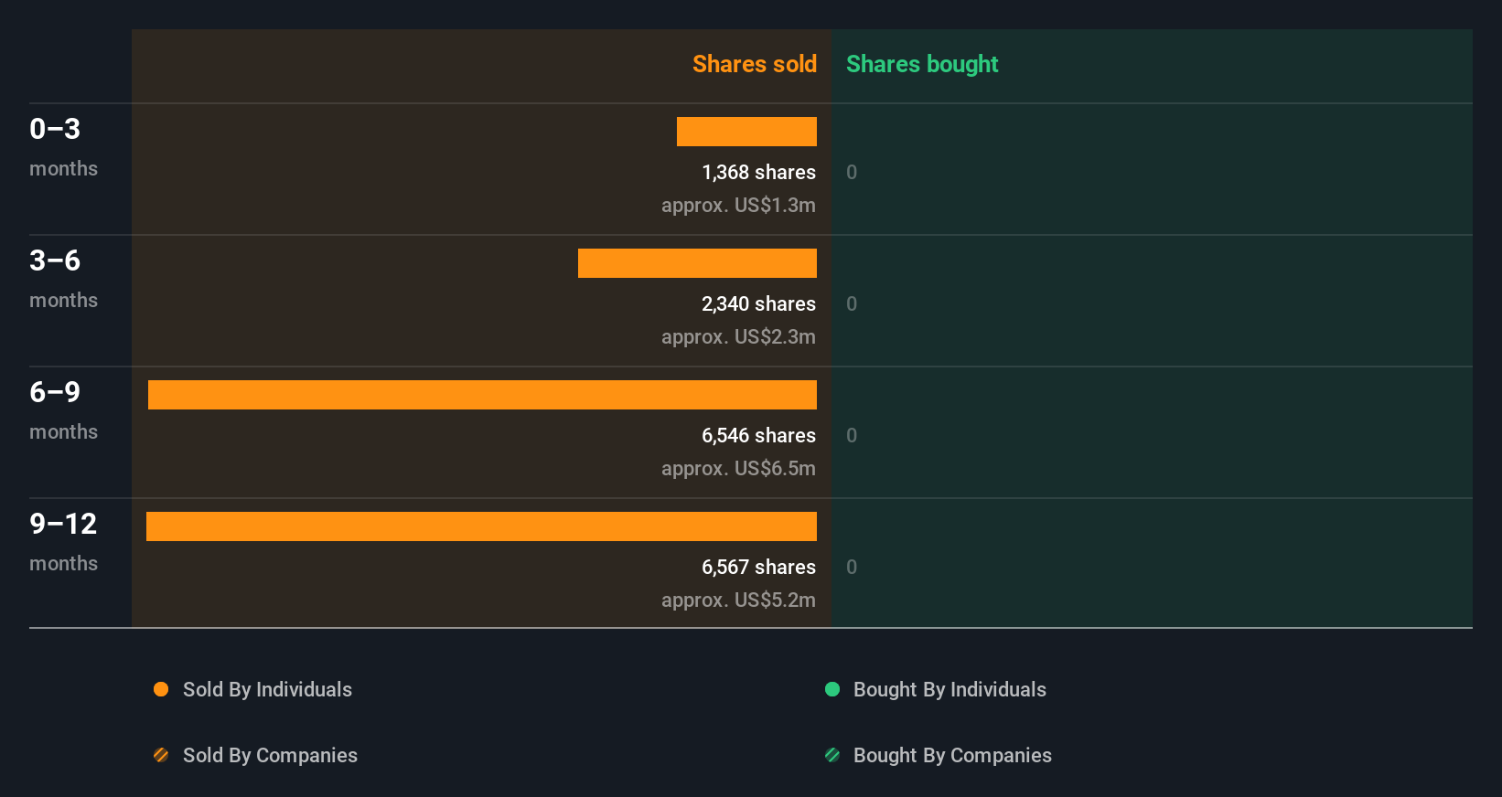The width and height of the screenshot is (1502, 797).
Task: Click the approx. US$6.5m text
Action: (738, 468)
